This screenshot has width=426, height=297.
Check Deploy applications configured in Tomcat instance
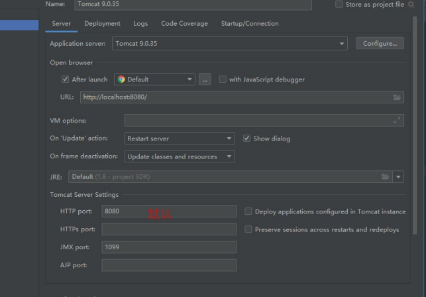click(248, 211)
